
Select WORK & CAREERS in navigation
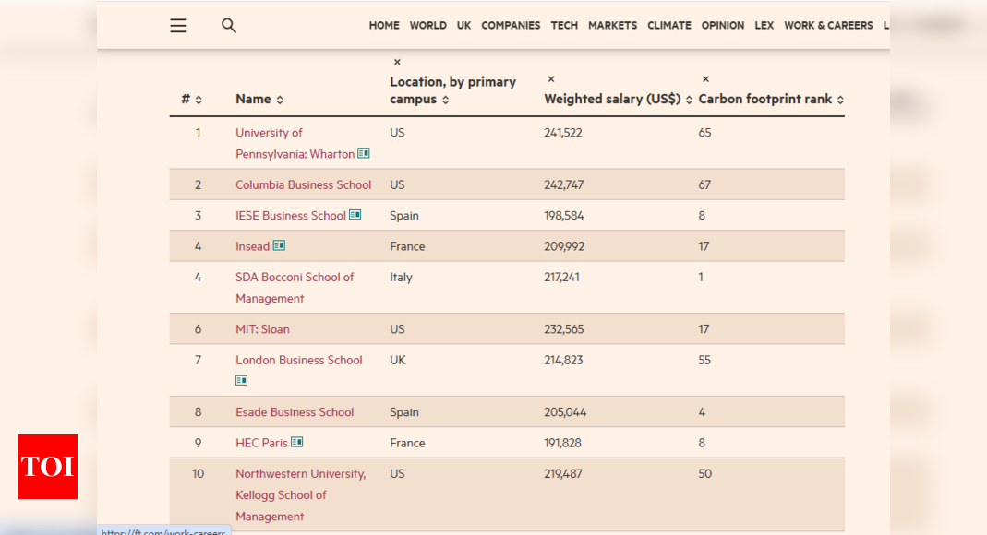click(828, 26)
